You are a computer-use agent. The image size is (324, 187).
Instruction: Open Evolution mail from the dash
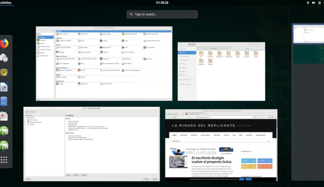coord(4,58)
